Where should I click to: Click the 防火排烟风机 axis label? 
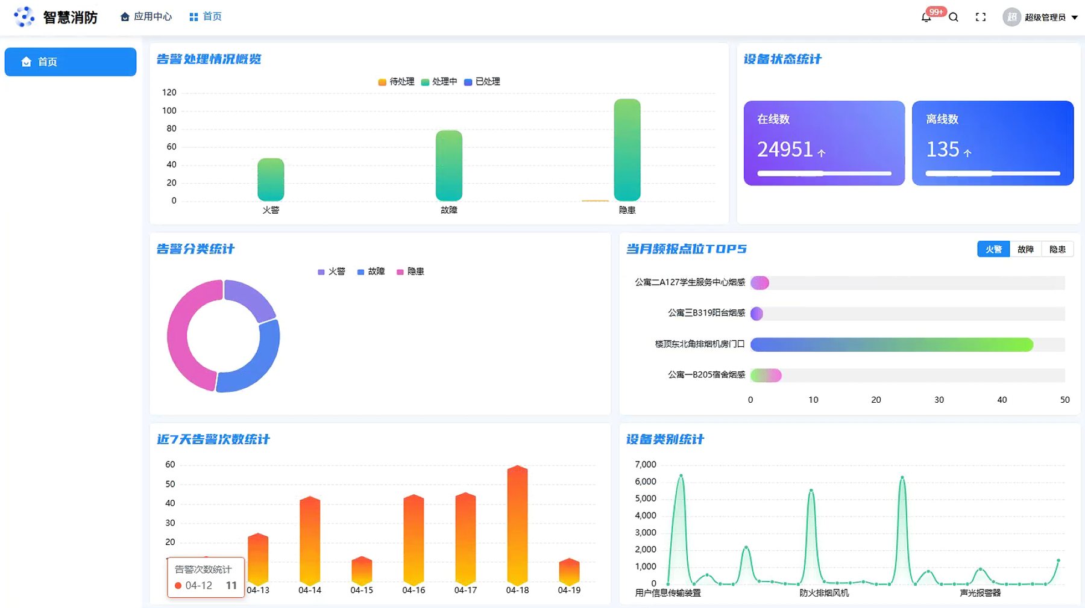pos(824,593)
